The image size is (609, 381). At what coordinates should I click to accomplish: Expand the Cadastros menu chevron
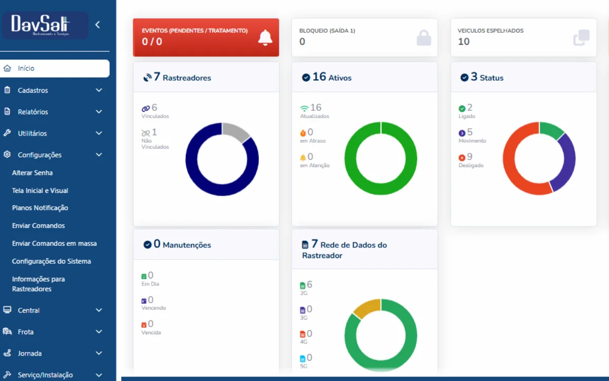(98, 90)
